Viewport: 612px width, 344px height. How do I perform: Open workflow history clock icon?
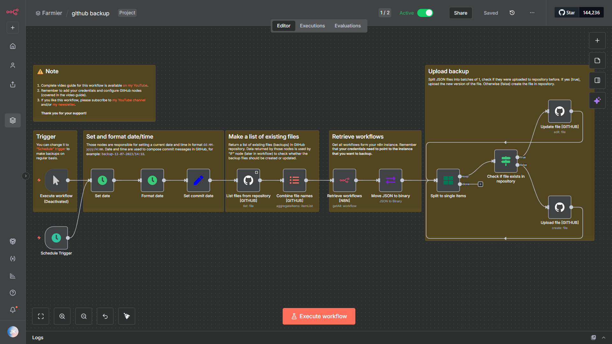click(512, 13)
